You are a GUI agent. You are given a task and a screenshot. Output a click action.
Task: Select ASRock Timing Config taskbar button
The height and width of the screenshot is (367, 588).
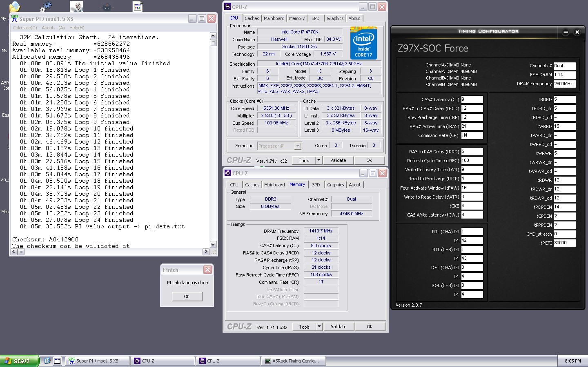click(x=294, y=361)
